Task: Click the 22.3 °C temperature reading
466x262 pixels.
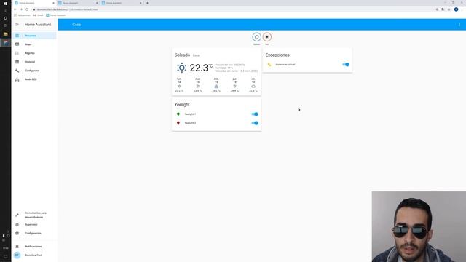Action: 201,68
